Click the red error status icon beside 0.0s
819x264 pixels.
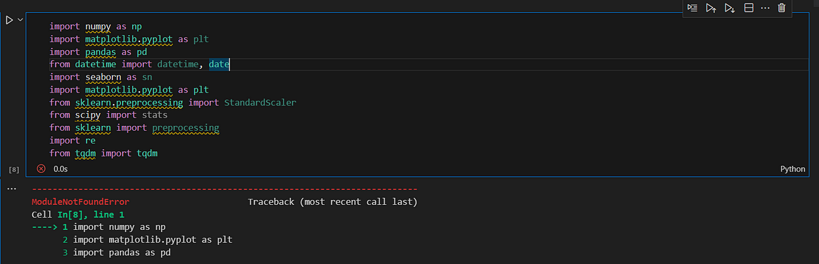coord(41,169)
